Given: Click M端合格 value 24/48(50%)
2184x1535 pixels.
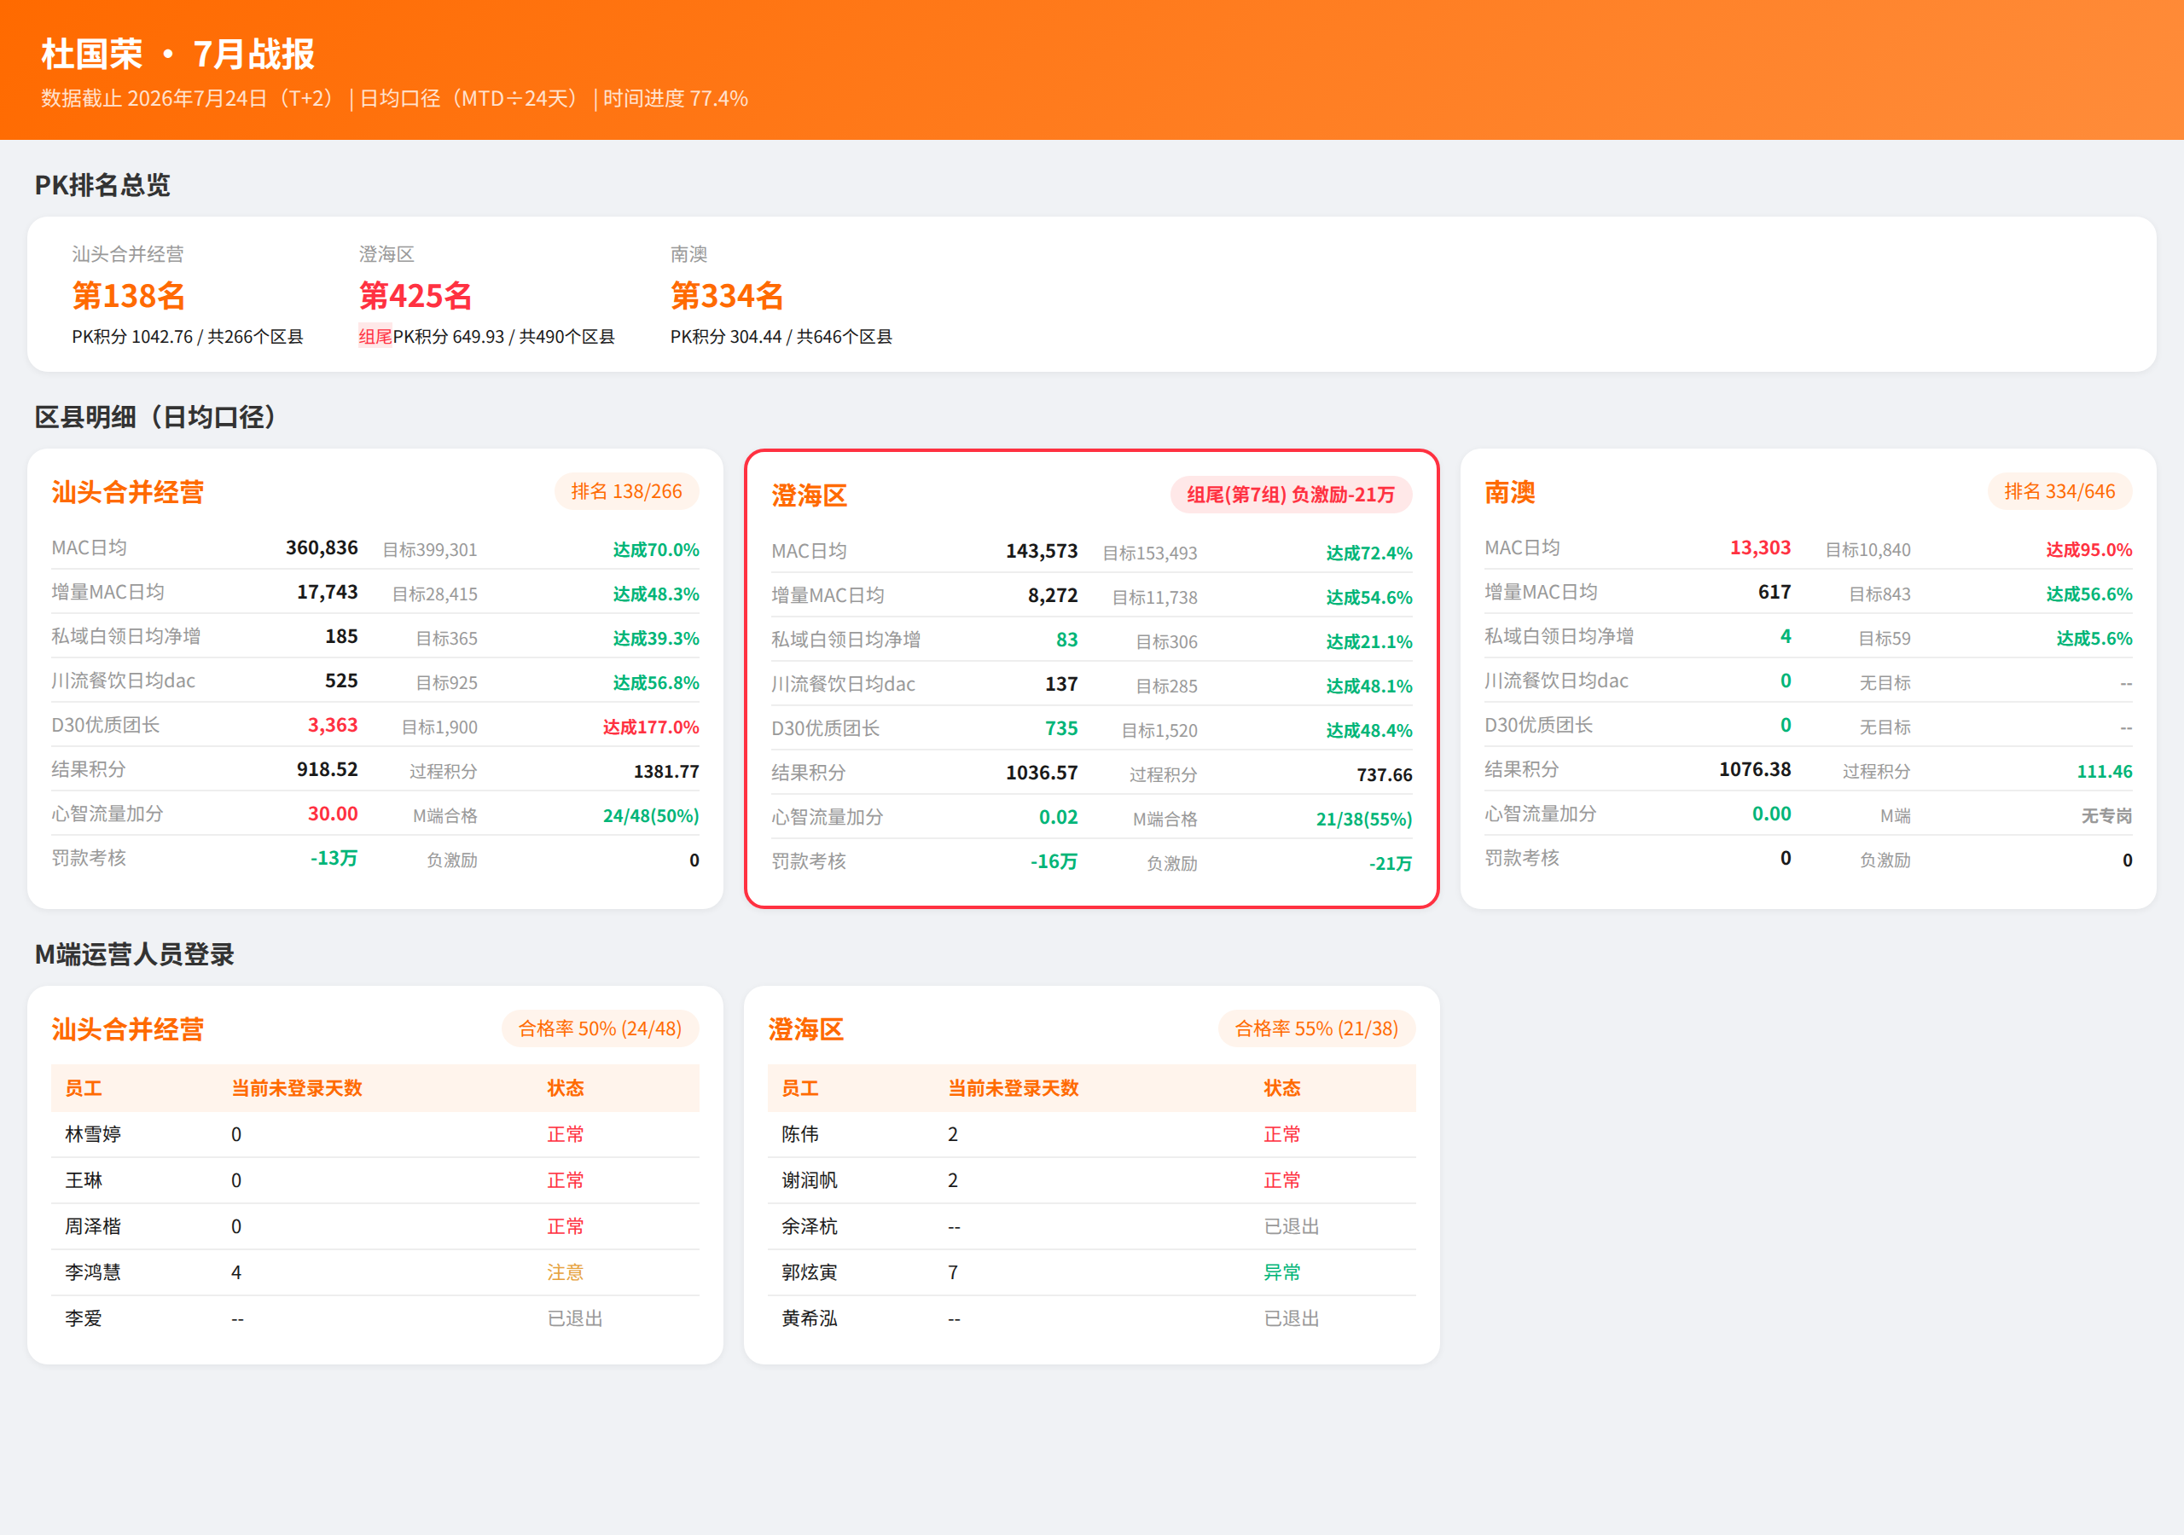Looking at the screenshot, I should [x=651, y=816].
